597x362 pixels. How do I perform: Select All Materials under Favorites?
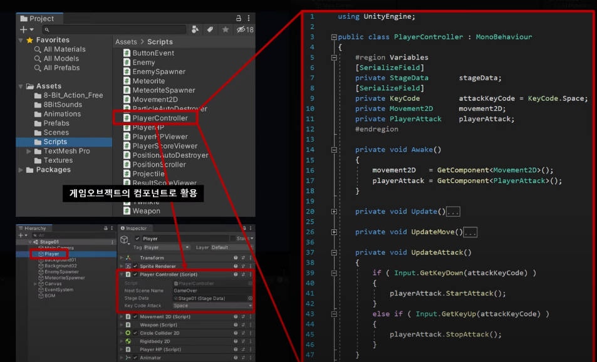(x=64, y=49)
